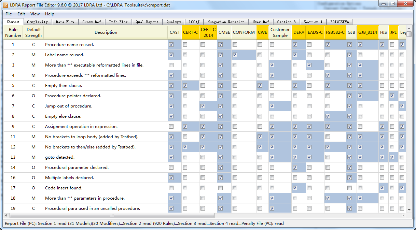416x230 pixels.
Task: Toggle Customer Sample checkbox for rule 4
Action: click(x=272, y=75)
